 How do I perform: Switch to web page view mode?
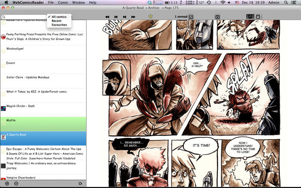pos(258,17)
